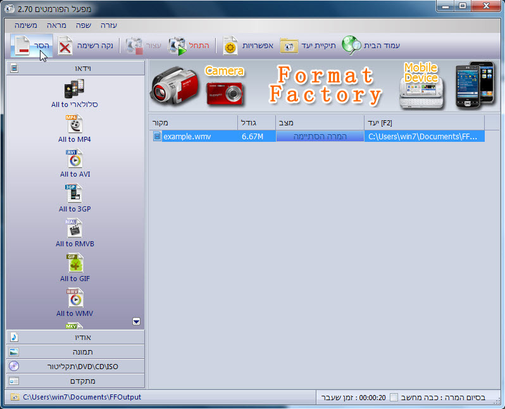Viewport: 505px width, 409px height.
Task: Select the example.wmv file name
Action: point(187,137)
